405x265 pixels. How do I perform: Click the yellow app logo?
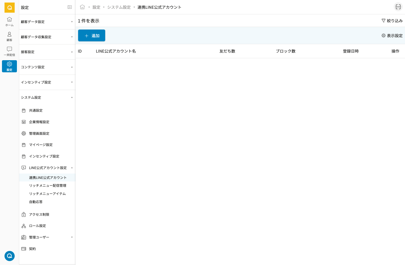[x=10, y=8]
